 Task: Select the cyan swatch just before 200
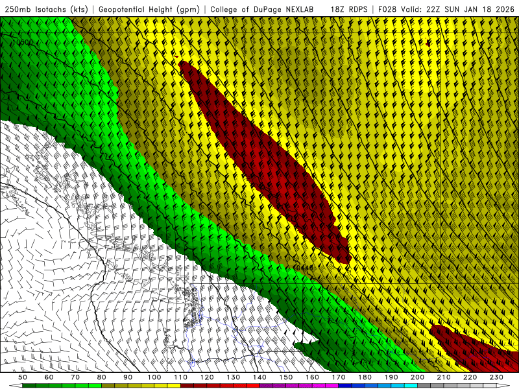tap(411, 386)
